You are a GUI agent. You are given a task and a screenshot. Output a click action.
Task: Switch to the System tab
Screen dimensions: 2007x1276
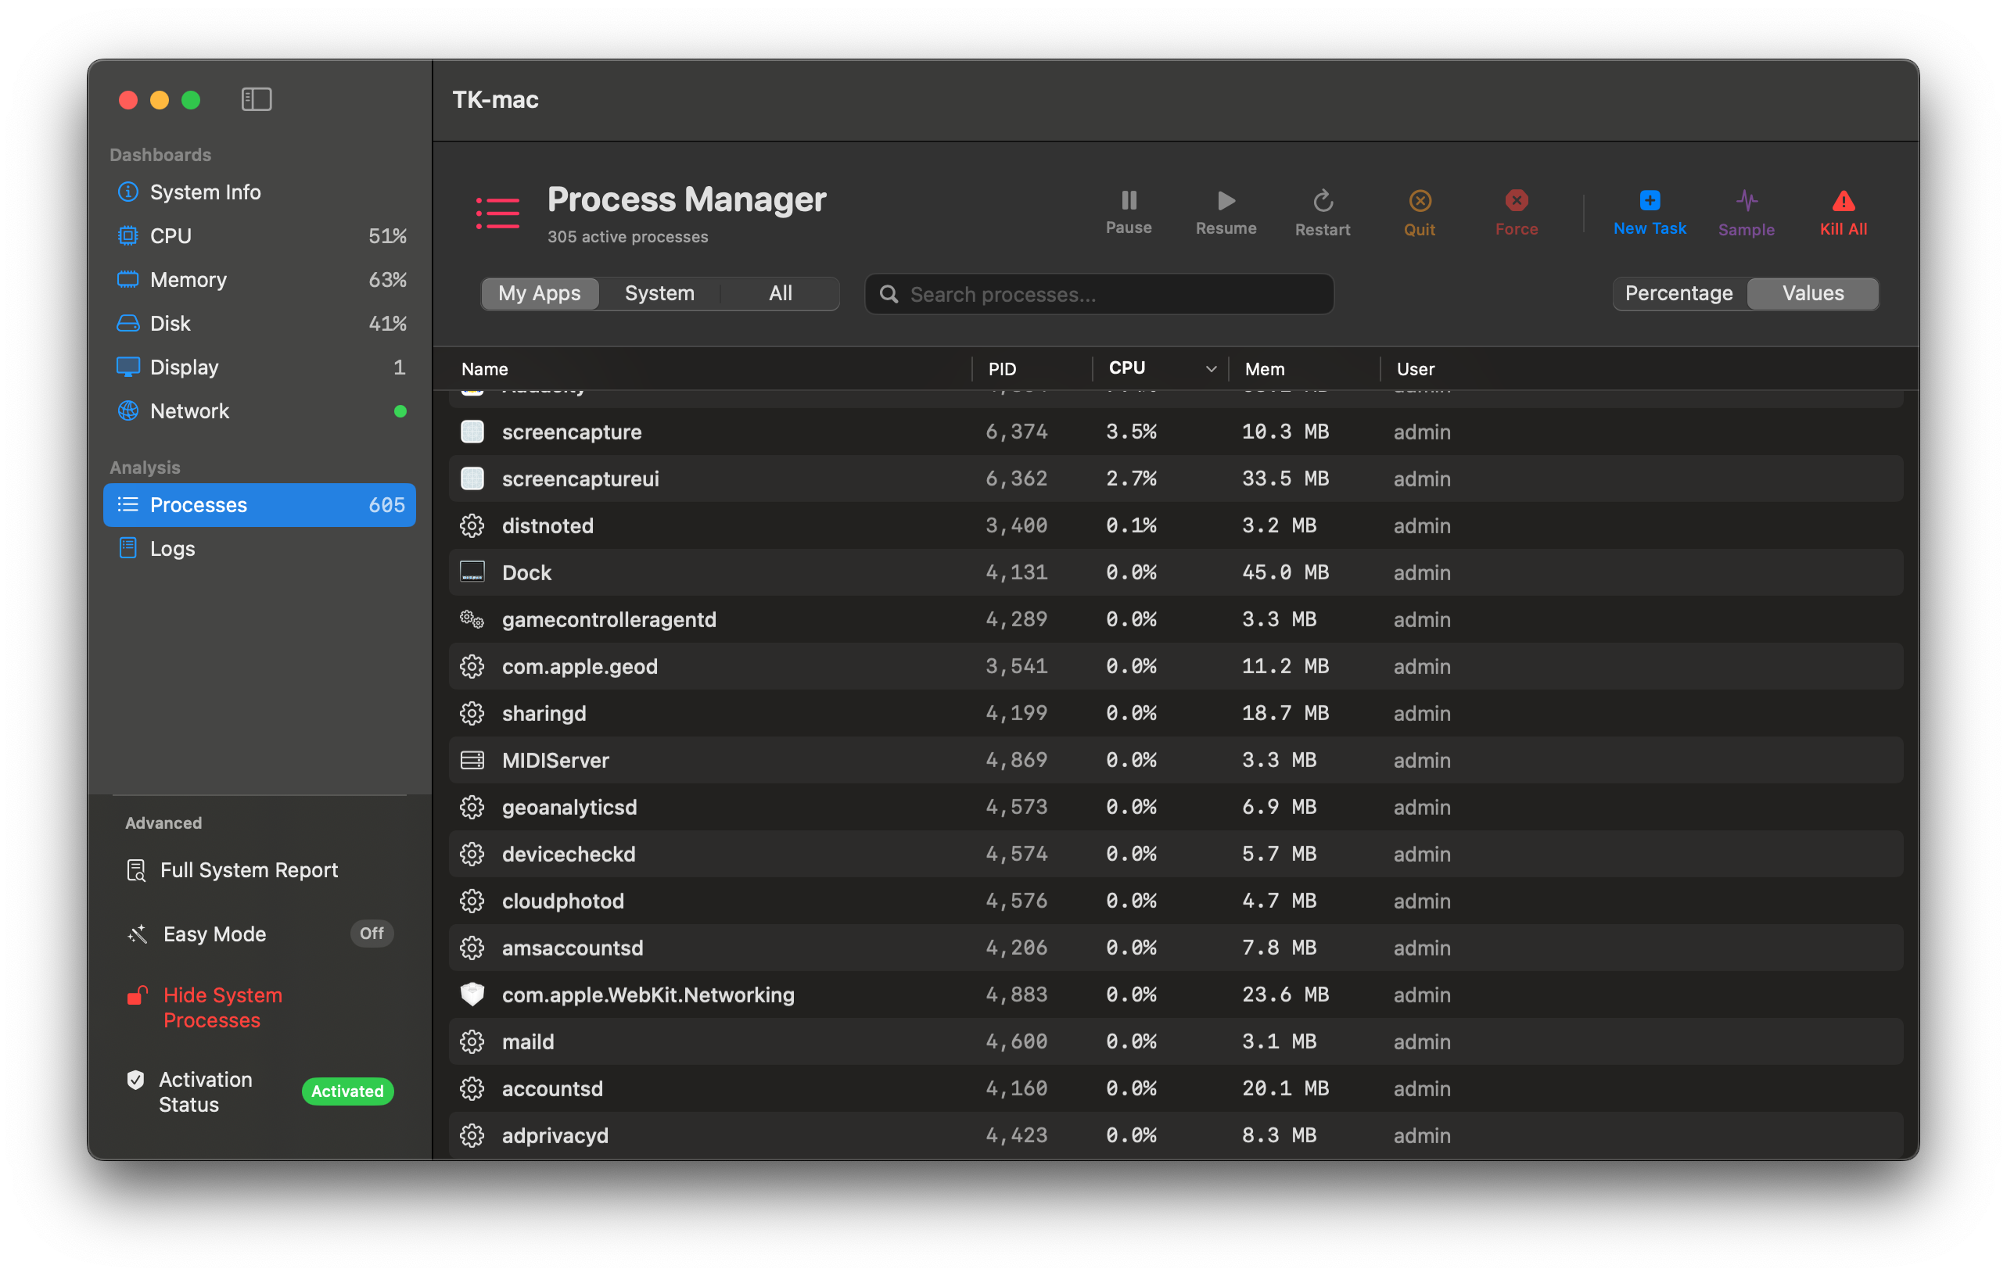point(659,293)
